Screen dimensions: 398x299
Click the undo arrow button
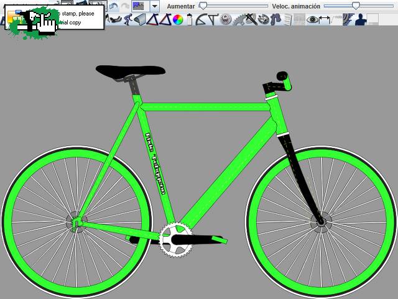tap(113, 6)
